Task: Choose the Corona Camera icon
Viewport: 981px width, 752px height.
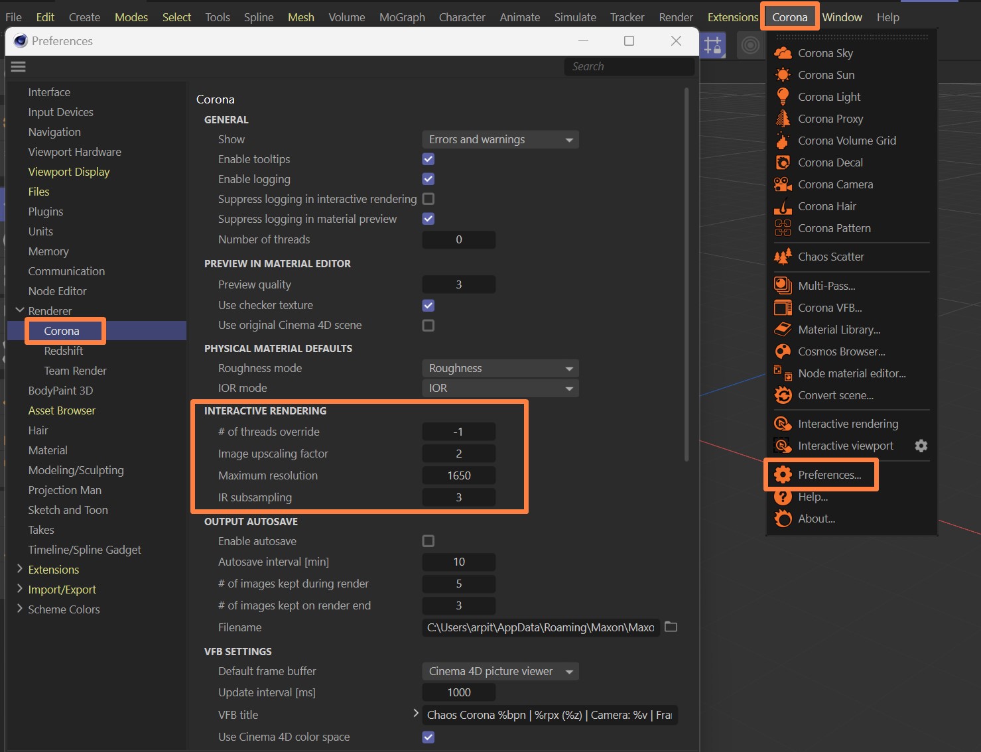Action: [783, 184]
